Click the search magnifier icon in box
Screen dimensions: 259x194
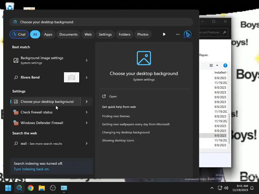15,22
